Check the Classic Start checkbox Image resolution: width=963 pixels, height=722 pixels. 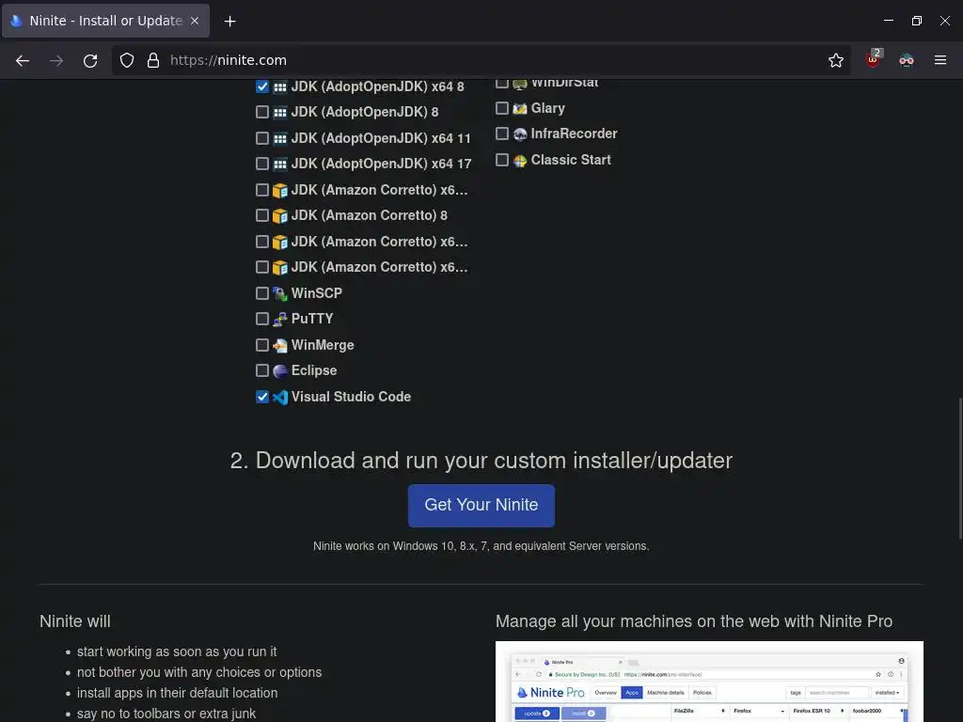click(502, 160)
